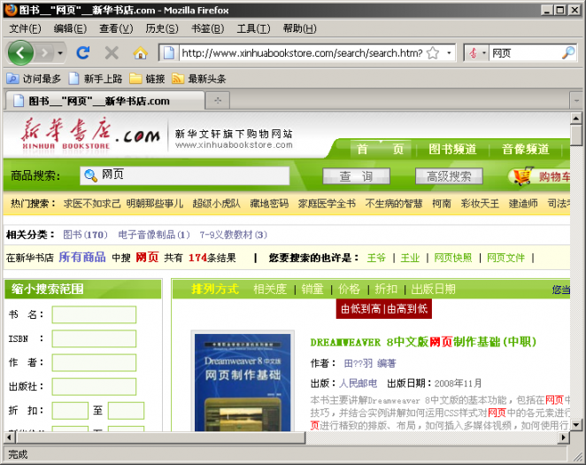Screen dimensions: 586x465
Task: Choose 由高到低 sort order
Action: click(407, 309)
